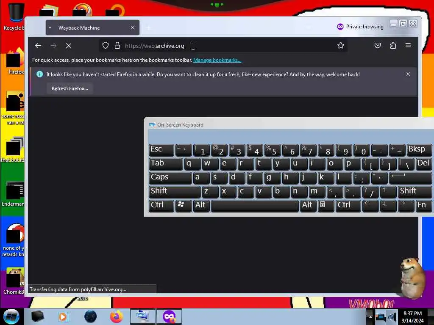Close the Wayback Machine tab
434x325 pixels.
133,28
